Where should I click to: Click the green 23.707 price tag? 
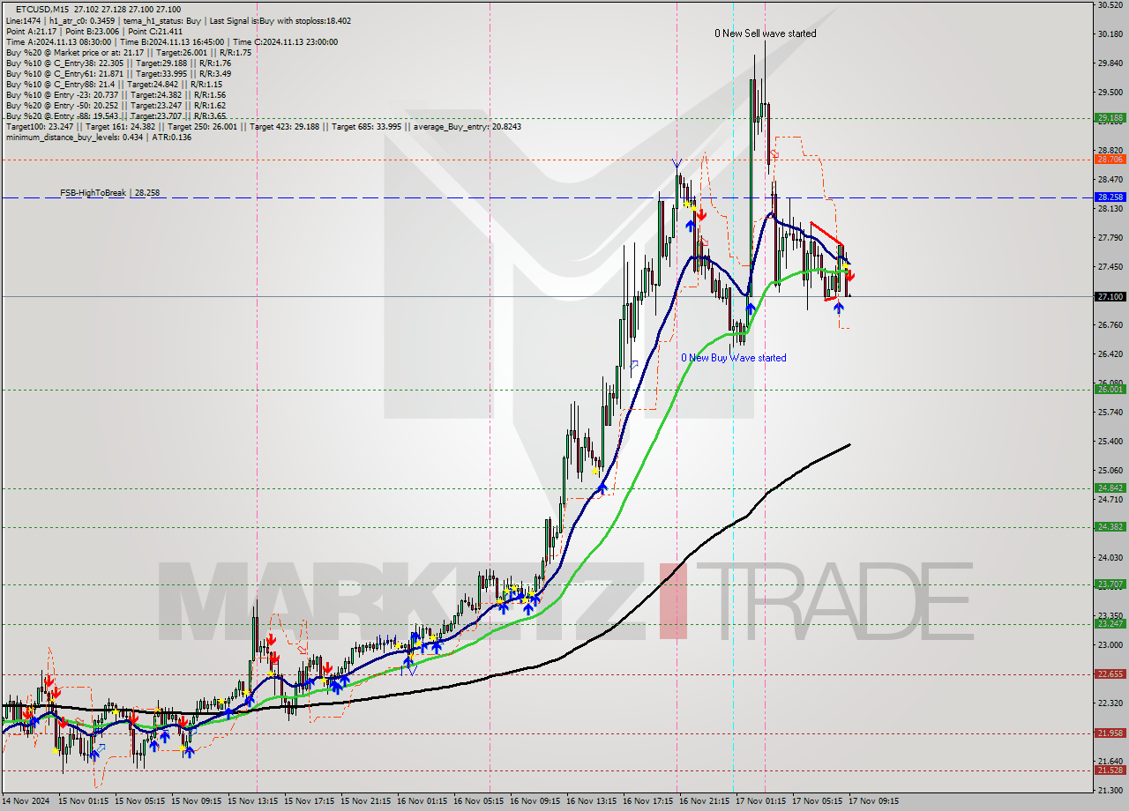click(x=1110, y=584)
